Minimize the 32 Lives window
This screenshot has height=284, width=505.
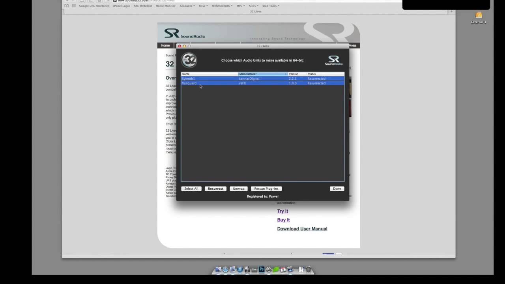(184, 46)
